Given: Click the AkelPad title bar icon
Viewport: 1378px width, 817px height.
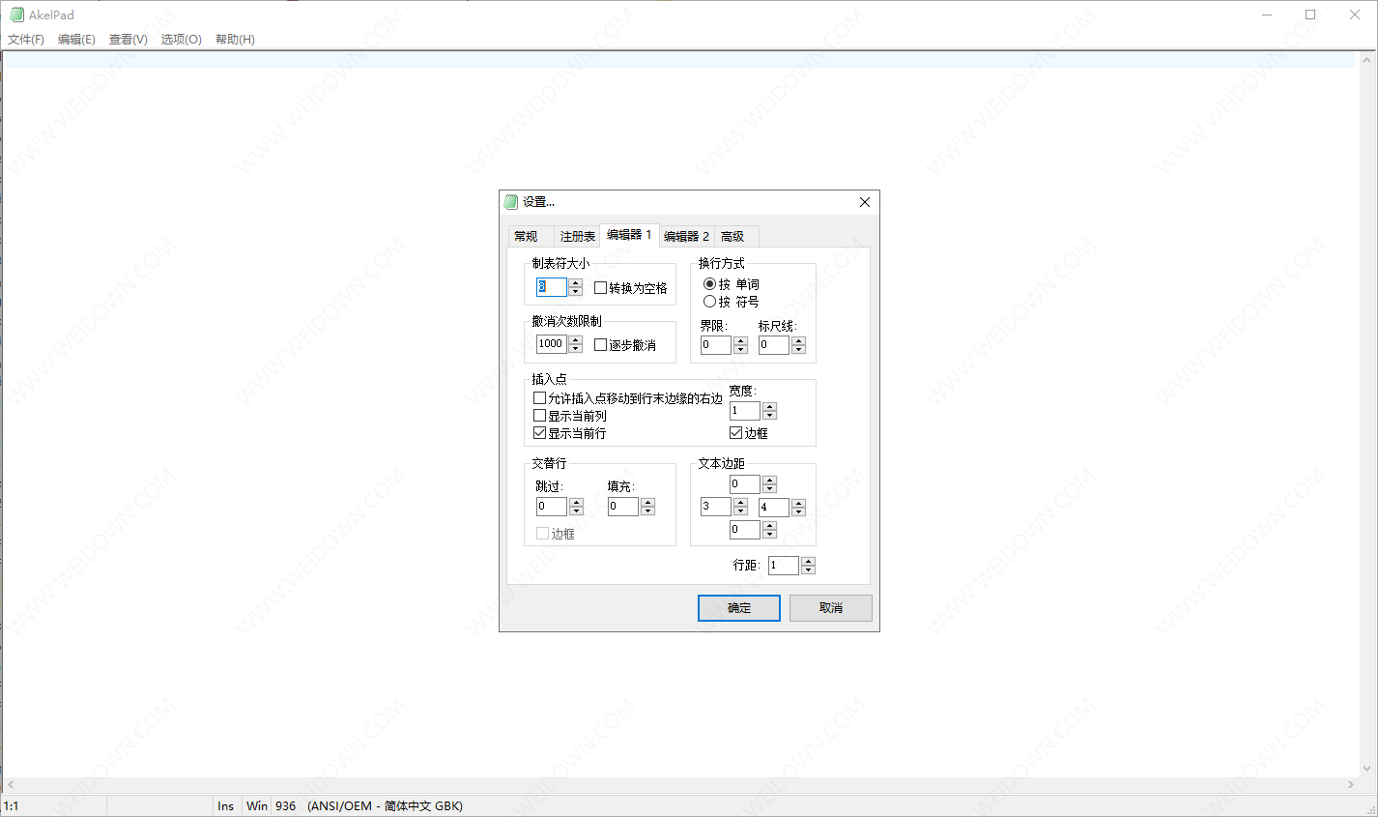Looking at the screenshot, I should tap(16, 15).
